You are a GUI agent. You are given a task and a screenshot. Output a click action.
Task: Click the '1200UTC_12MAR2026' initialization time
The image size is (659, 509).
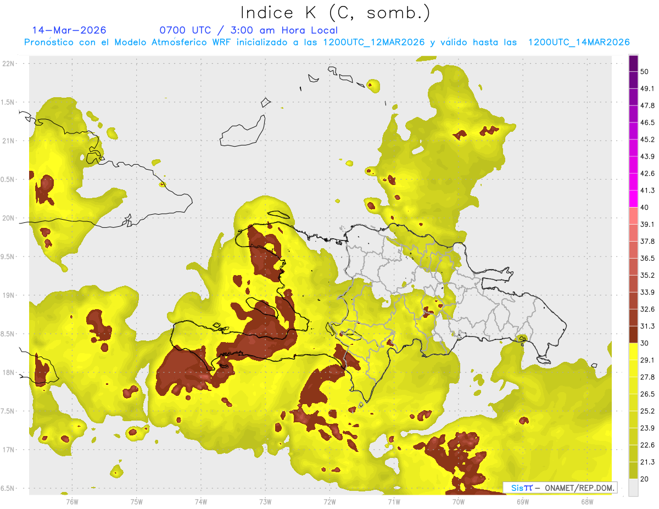click(375, 42)
